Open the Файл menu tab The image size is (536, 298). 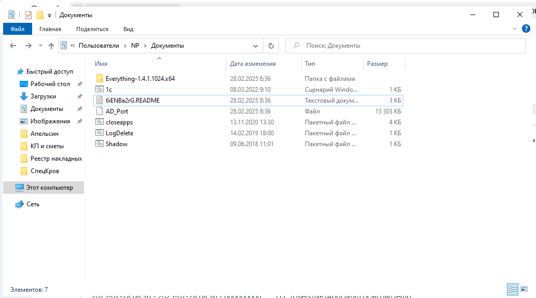tap(17, 29)
